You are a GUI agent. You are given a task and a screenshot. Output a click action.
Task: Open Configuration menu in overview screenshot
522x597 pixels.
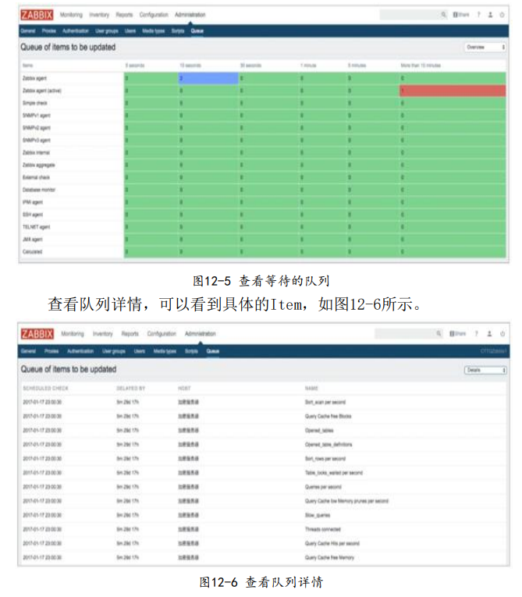[x=154, y=15]
